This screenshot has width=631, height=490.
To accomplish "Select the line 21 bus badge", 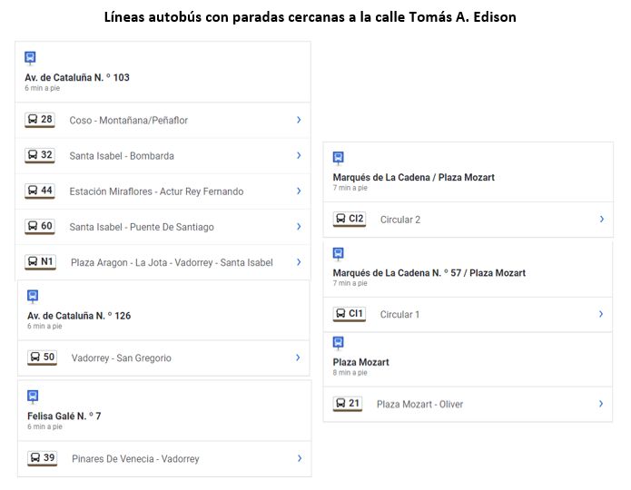I will [348, 404].
